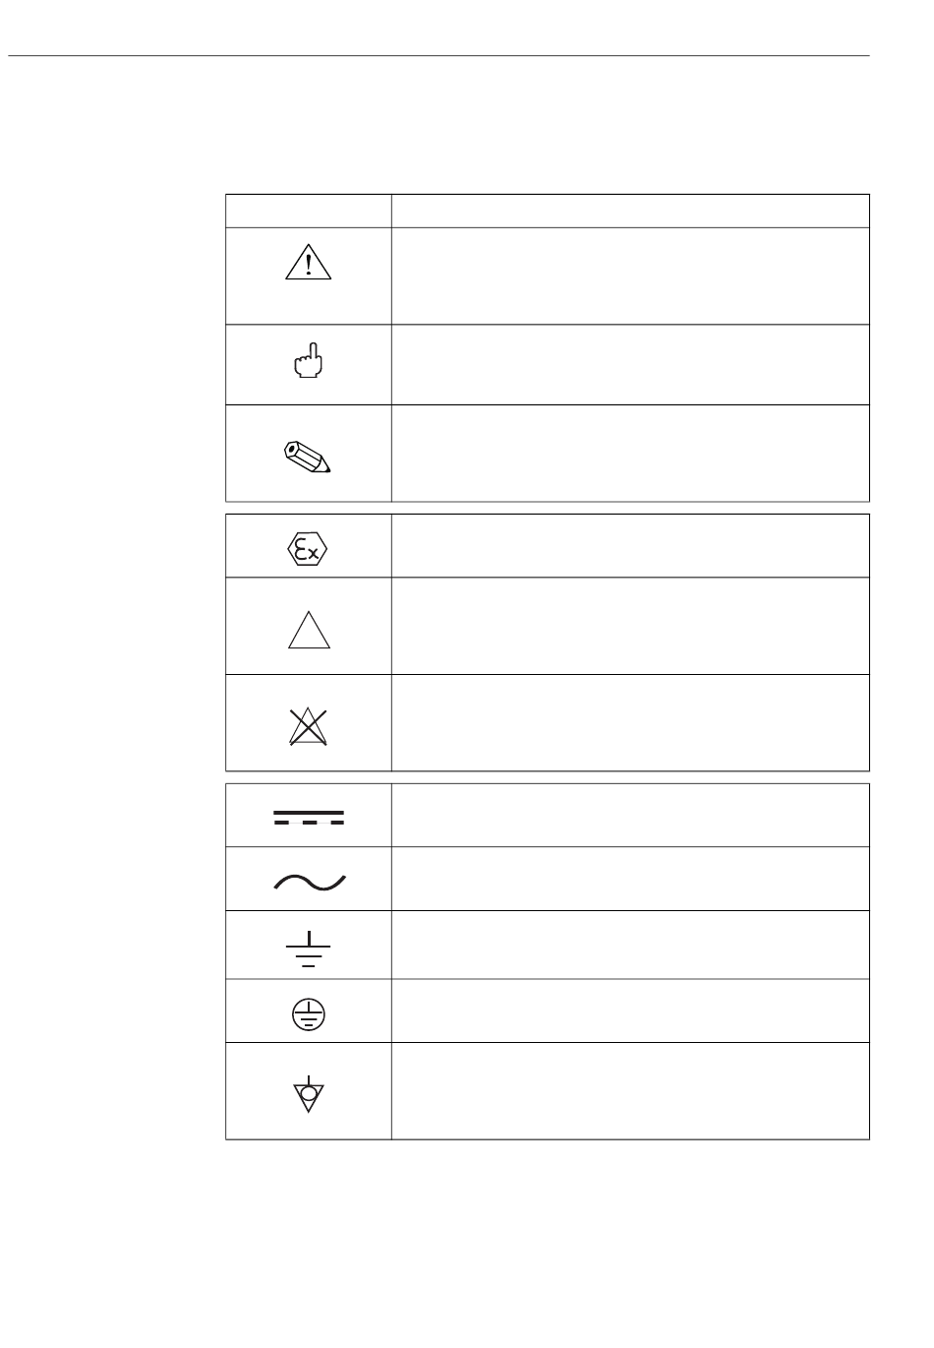
Task: Click the plain empty triangle symbol
Action: pyautogui.click(x=309, y=629)
